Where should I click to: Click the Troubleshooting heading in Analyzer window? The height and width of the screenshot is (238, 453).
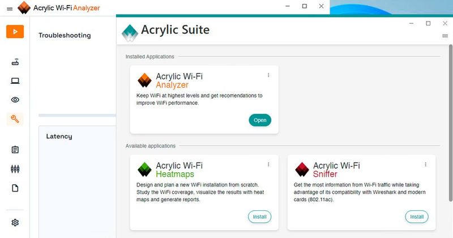tap(65, 35)
